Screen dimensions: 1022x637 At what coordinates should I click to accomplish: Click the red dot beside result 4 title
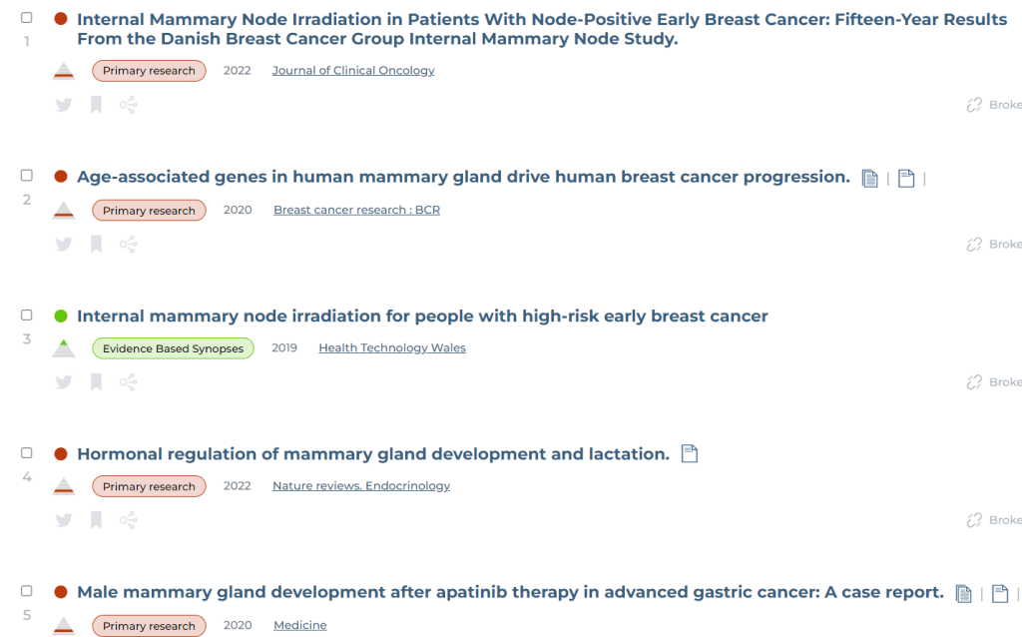click(x=60, y=454)
